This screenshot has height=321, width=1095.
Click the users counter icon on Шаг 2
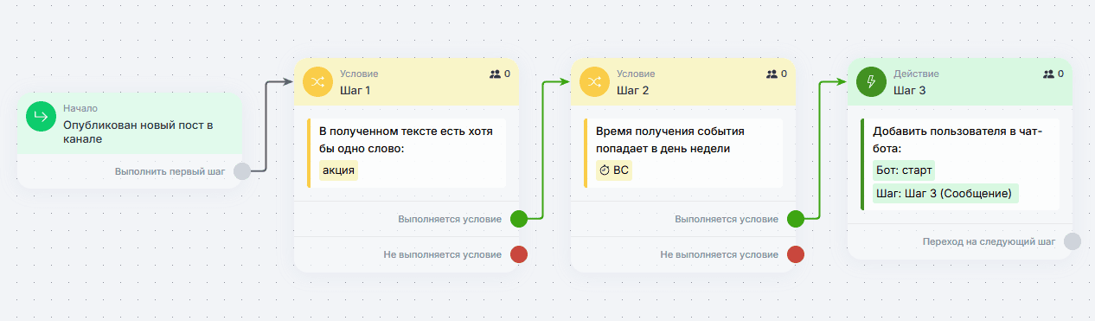click(772, 74)
